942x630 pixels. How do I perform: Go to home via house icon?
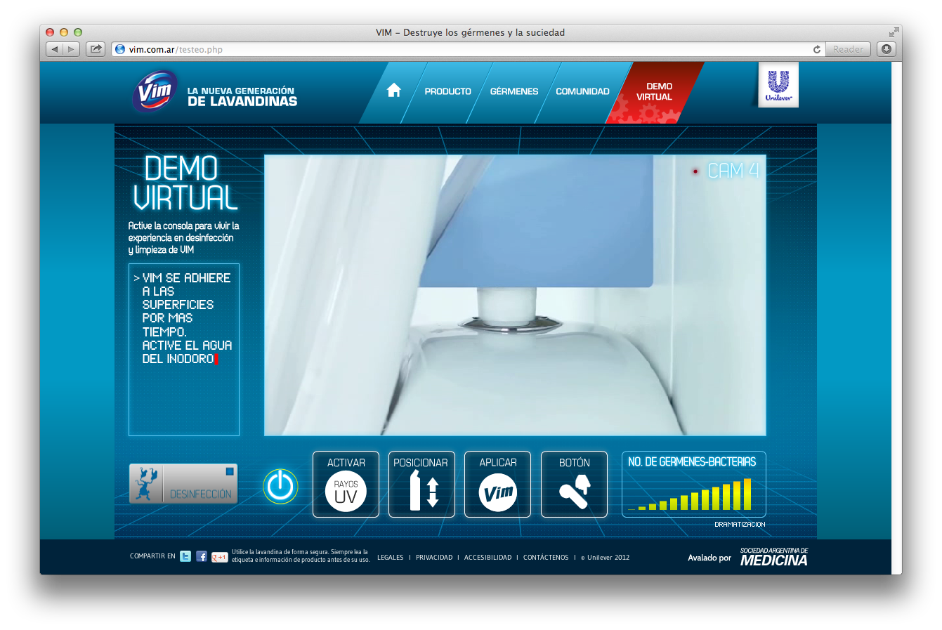tap(394, 91)
